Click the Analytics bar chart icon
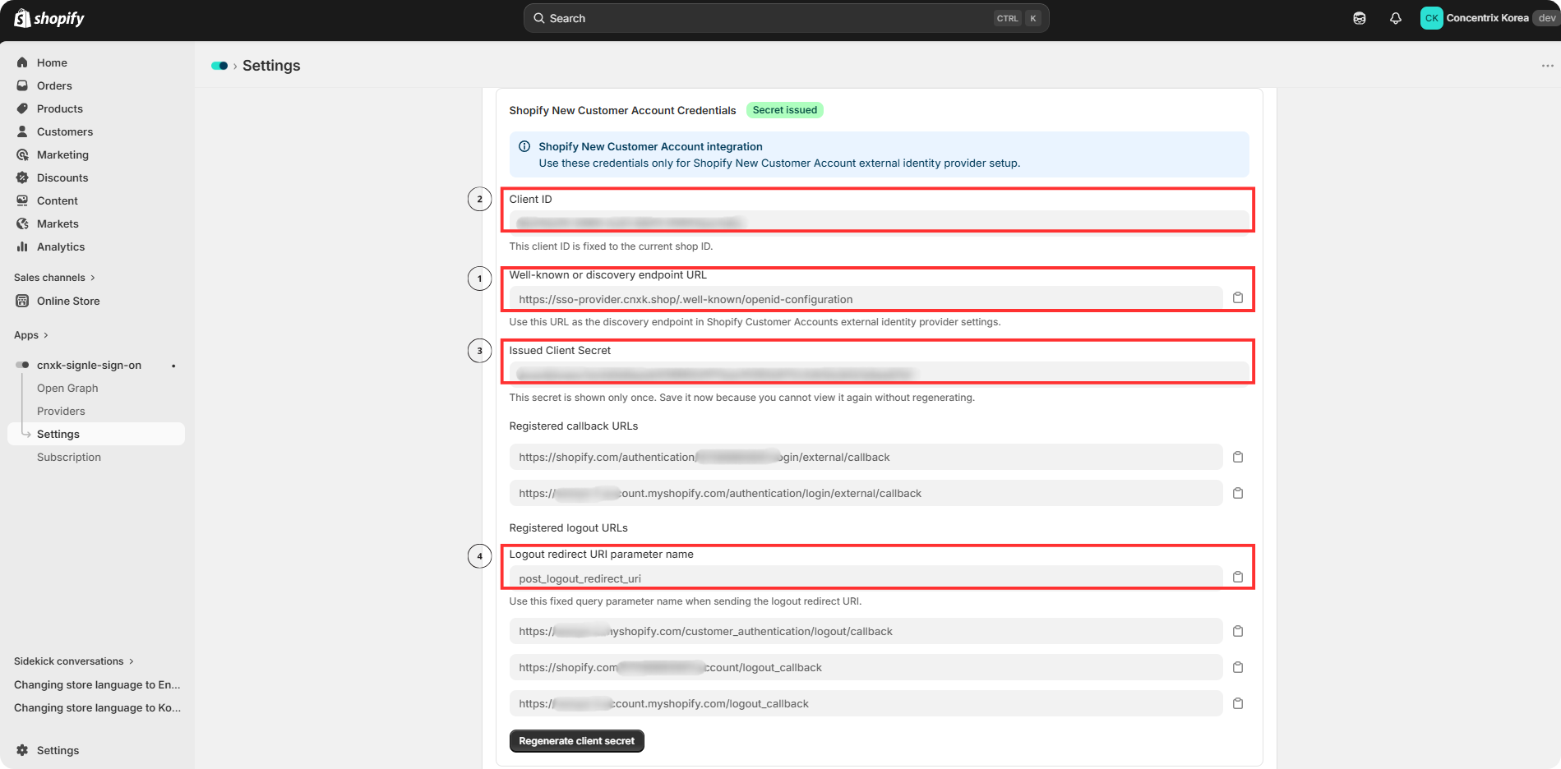 tap(22, 246)
